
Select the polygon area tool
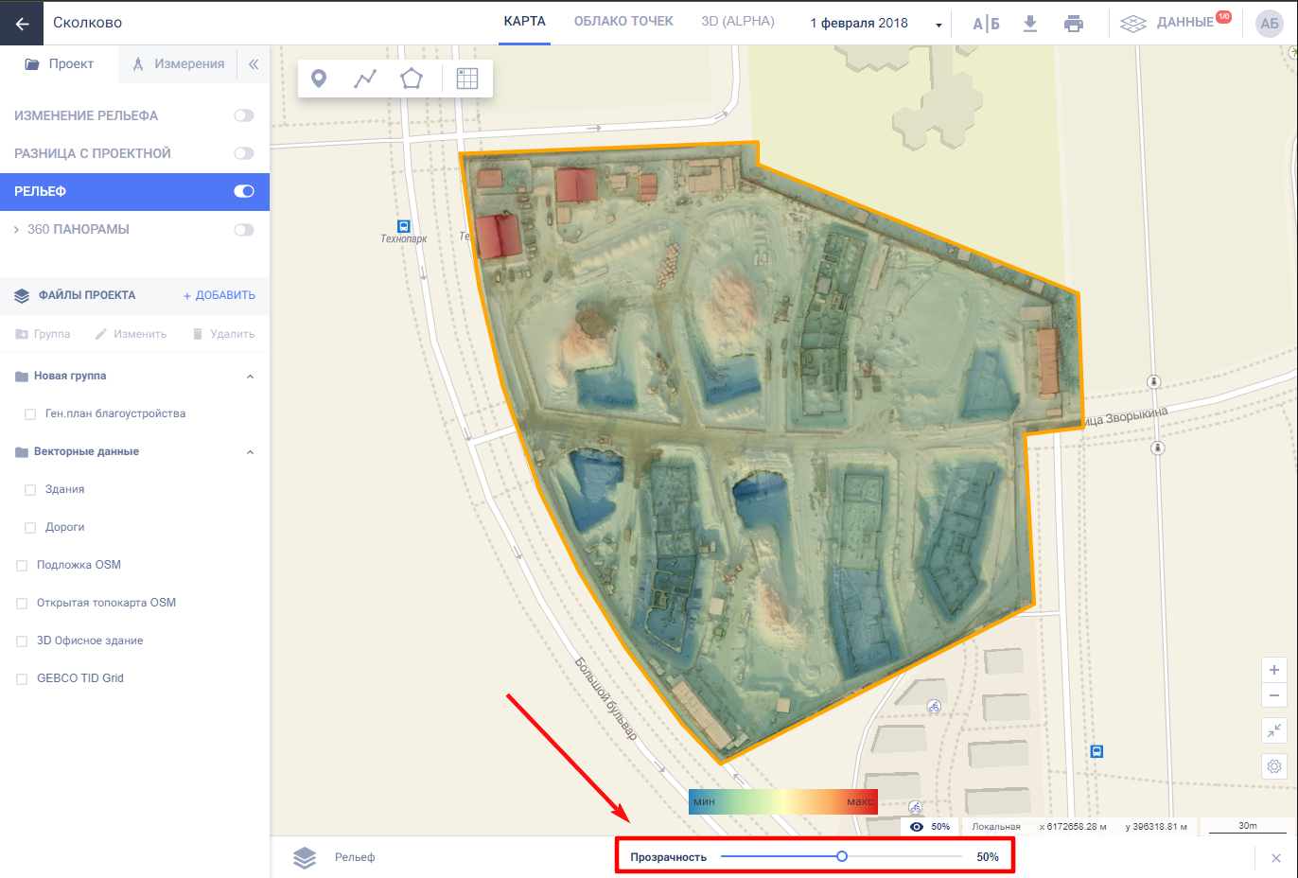coord(411,79)
